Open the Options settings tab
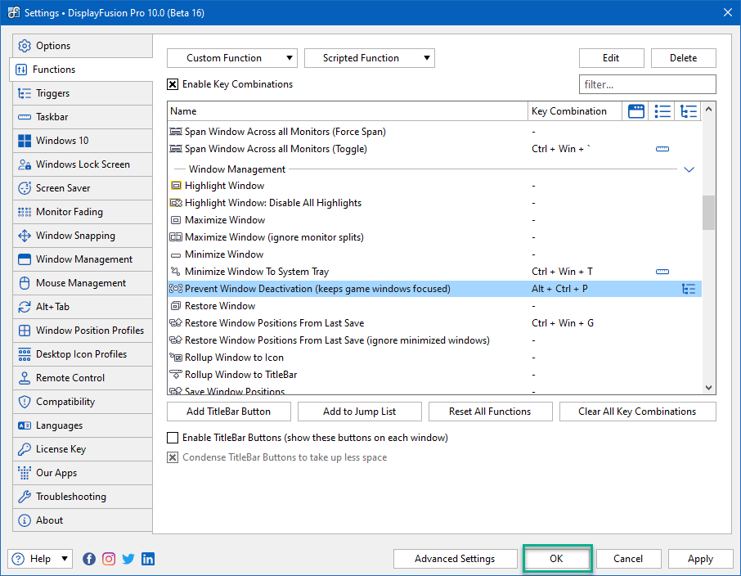Viewport: 741px width, 576px height. (x=83, y=46)
